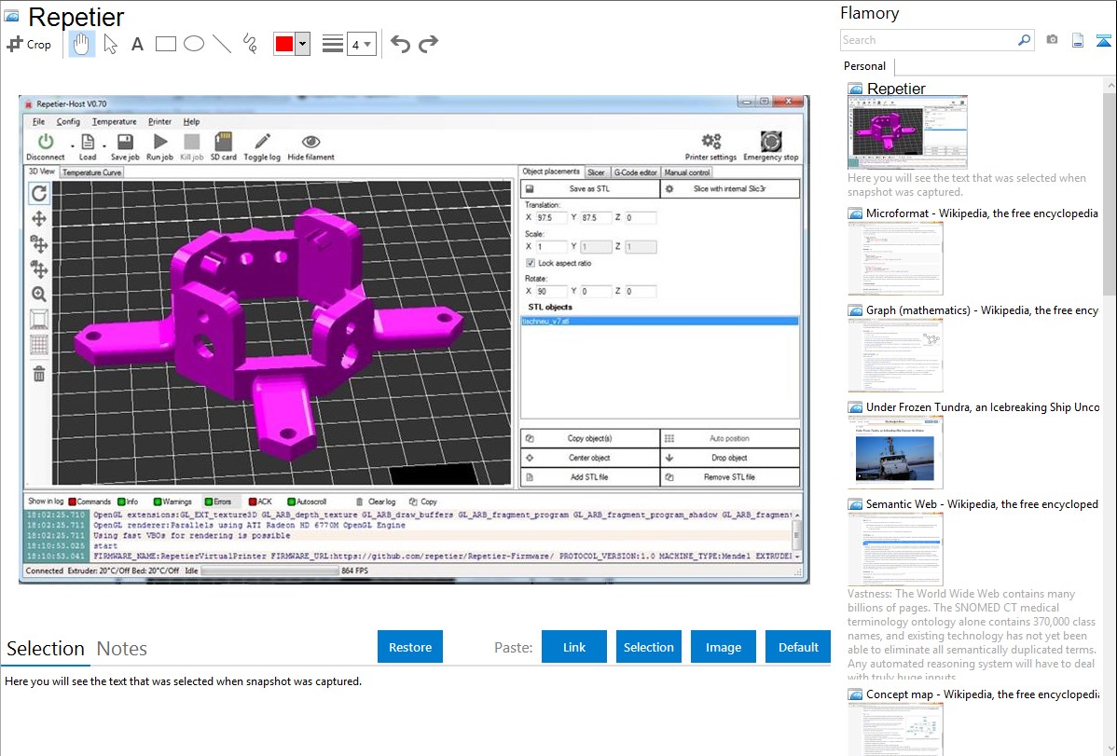This screenshot has width=1117, height=756.
Task: Click the Paste Selection button
Action: click(x=648, y=647)
